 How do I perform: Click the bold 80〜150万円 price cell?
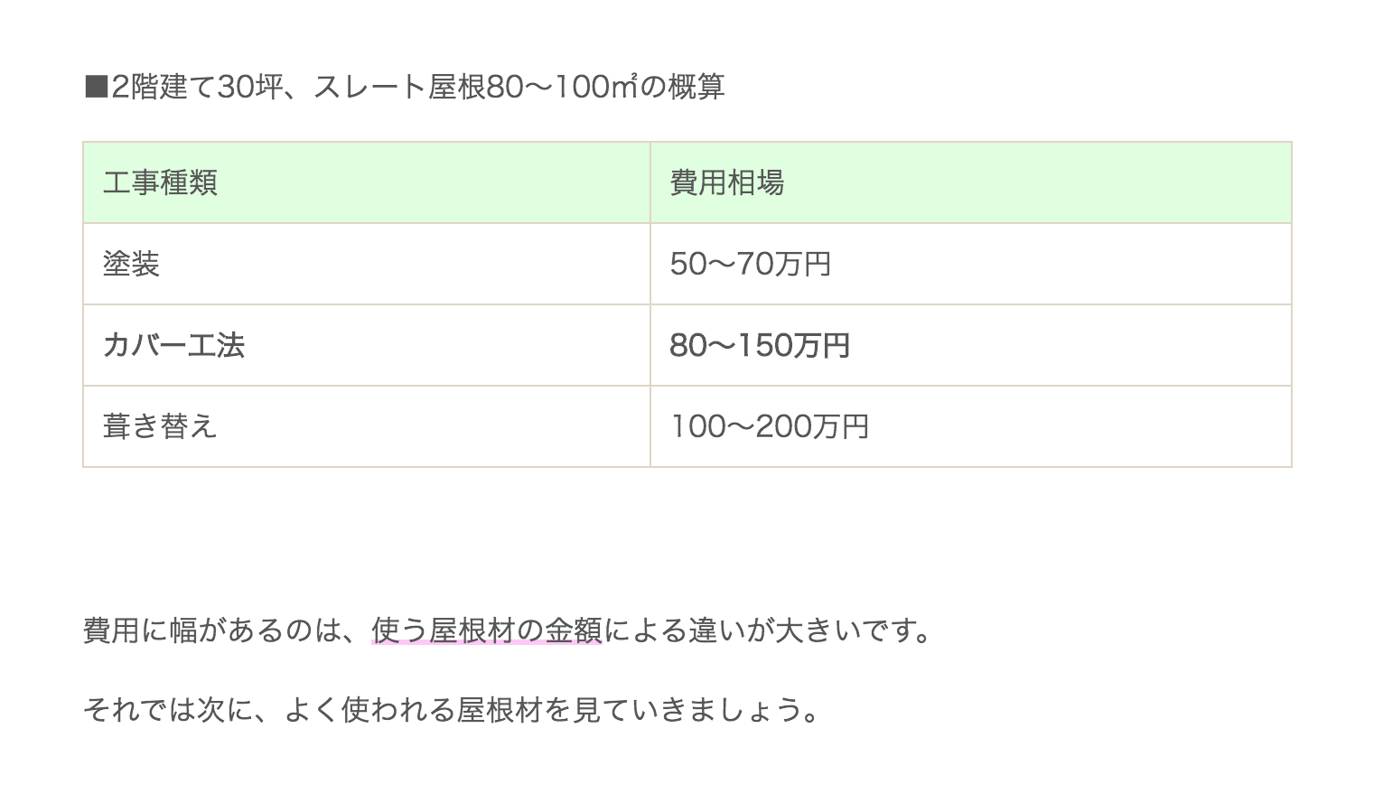point(760,345)
